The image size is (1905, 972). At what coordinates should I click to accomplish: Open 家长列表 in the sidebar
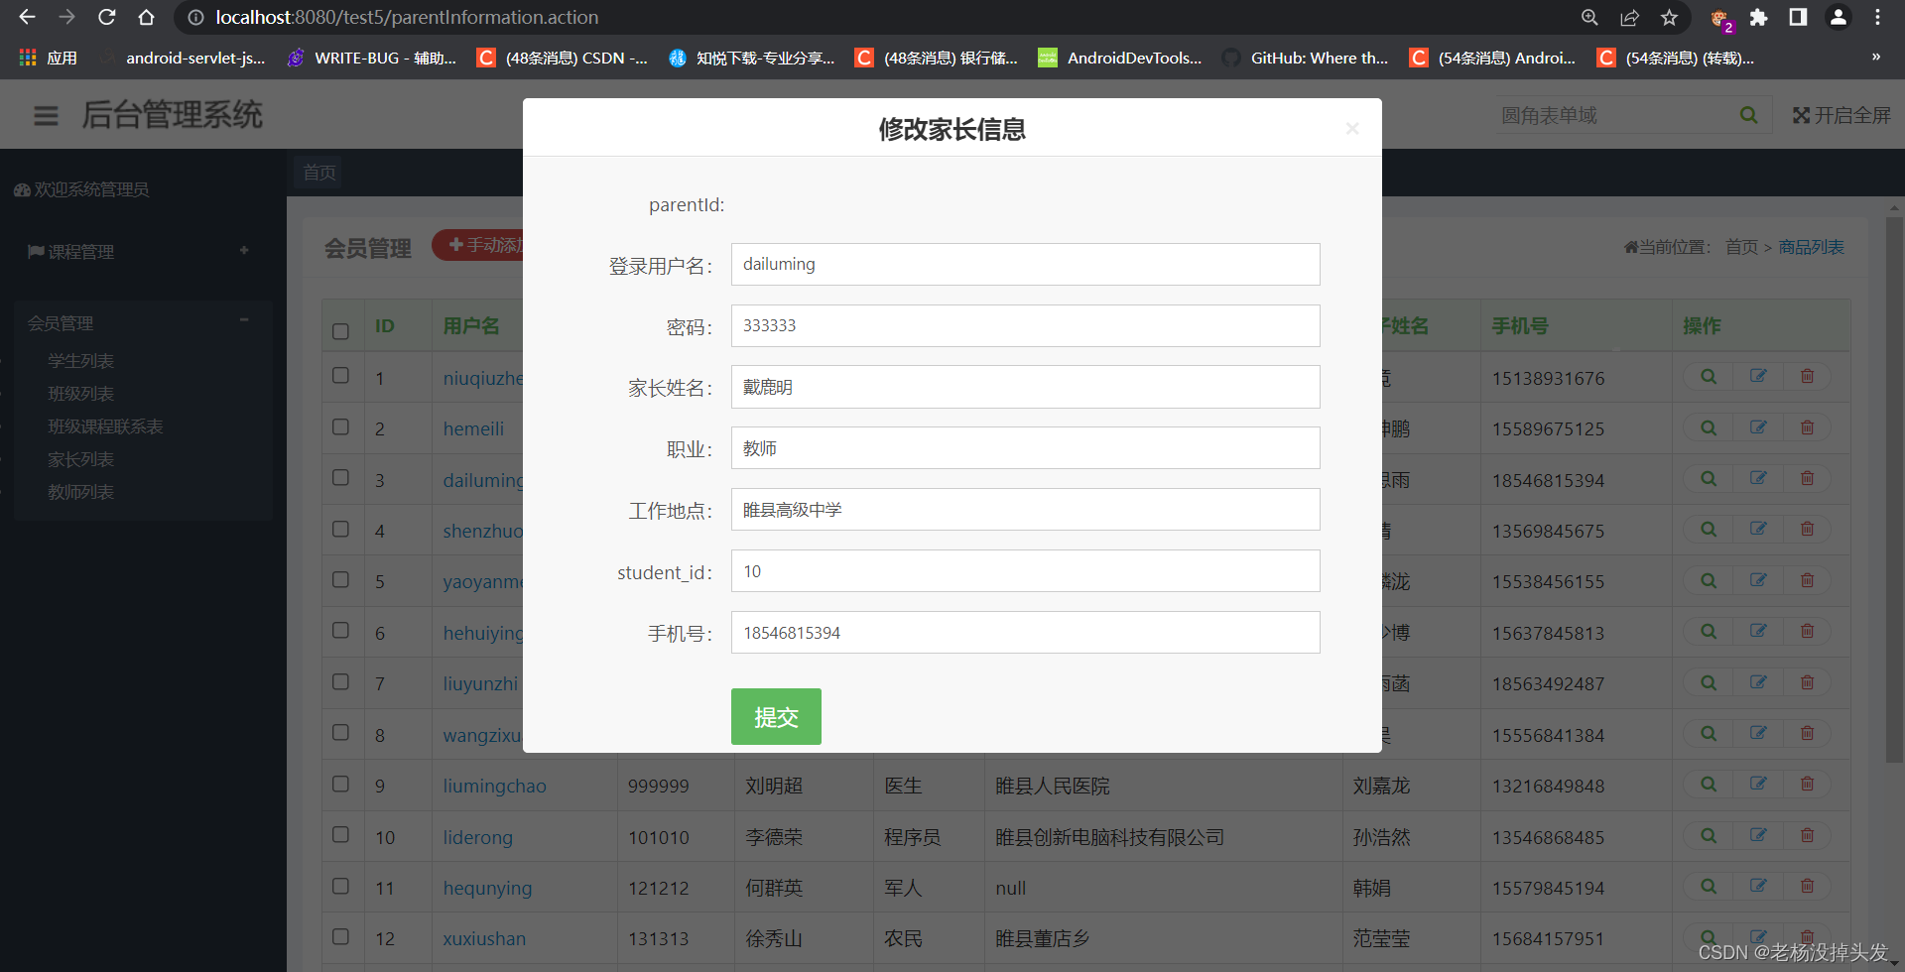pyautogui.click(x=80, y=459)
